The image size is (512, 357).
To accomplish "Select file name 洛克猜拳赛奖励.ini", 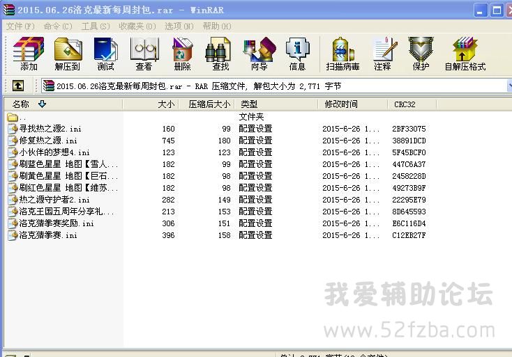I will coord(57,223).
